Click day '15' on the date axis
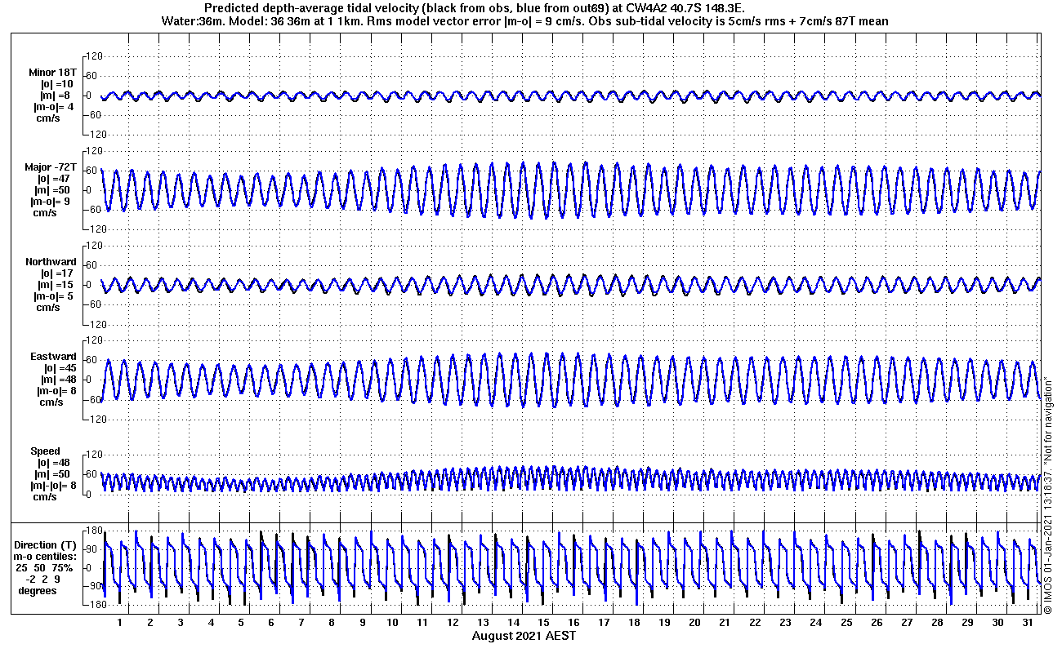Viewport: 1062px width, 653px height. coord(543,623)
